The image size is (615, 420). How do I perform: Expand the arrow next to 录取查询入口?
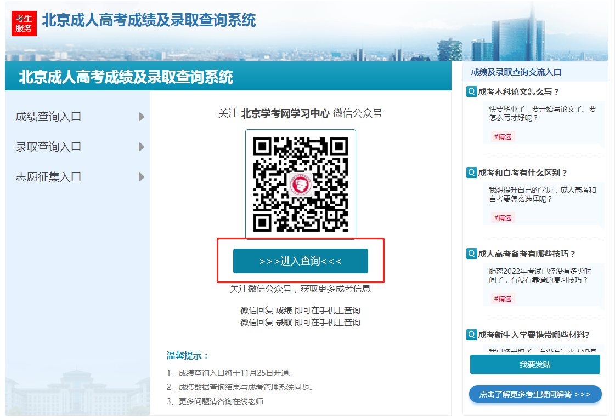[x=142, y=147]
